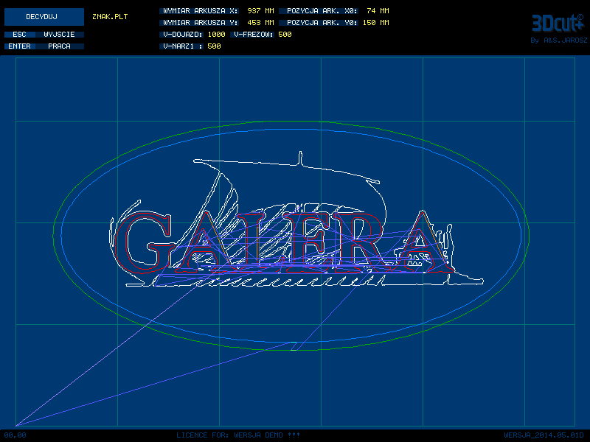590x442 pixels.
Task: Click the WYMIAR ARKUSZA X: label
Action: point(200,11)
